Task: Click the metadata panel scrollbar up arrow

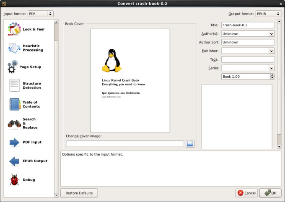Action: [279, 21]
